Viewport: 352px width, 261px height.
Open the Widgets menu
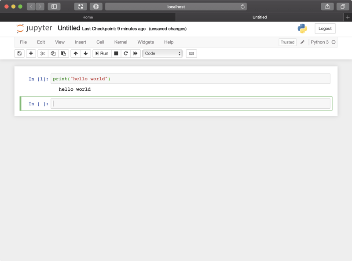146,42
